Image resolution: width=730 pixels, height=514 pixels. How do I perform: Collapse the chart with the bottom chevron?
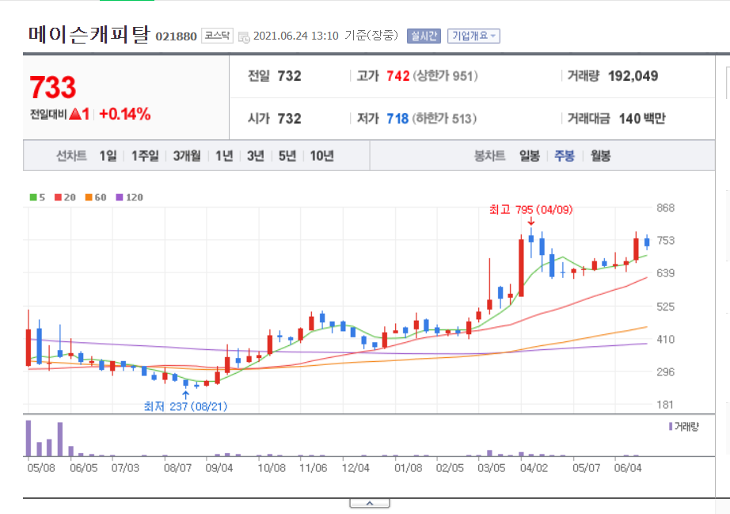pos(370,503)
